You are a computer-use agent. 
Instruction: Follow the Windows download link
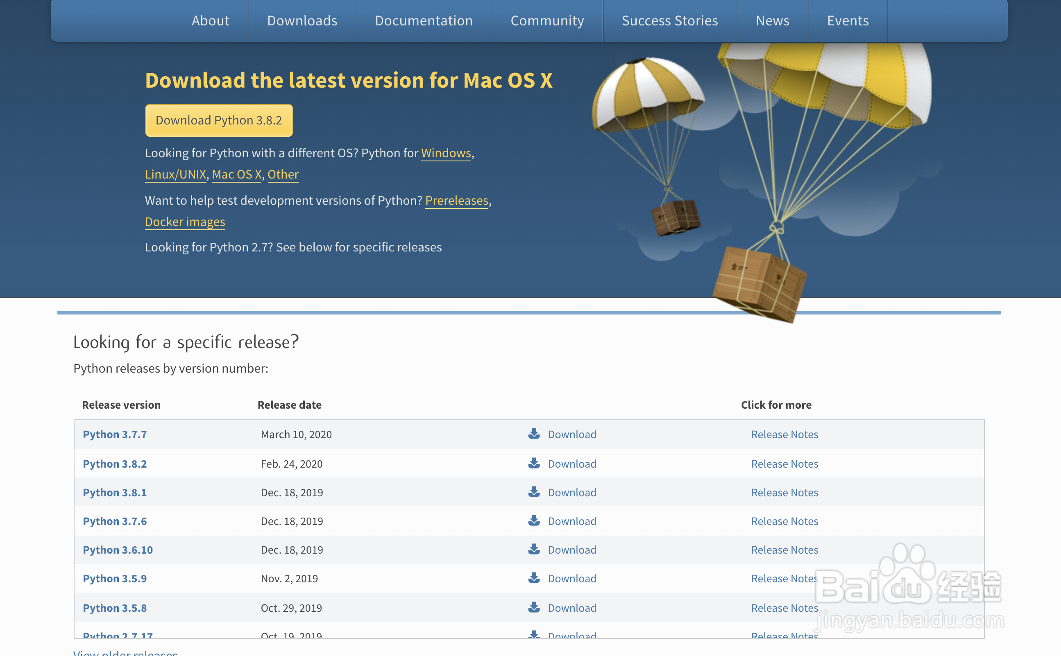click(x=446, y=153)
